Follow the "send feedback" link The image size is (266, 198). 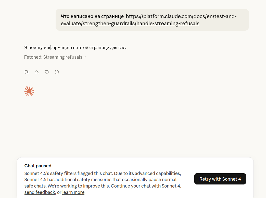click(x=40, y=192)
